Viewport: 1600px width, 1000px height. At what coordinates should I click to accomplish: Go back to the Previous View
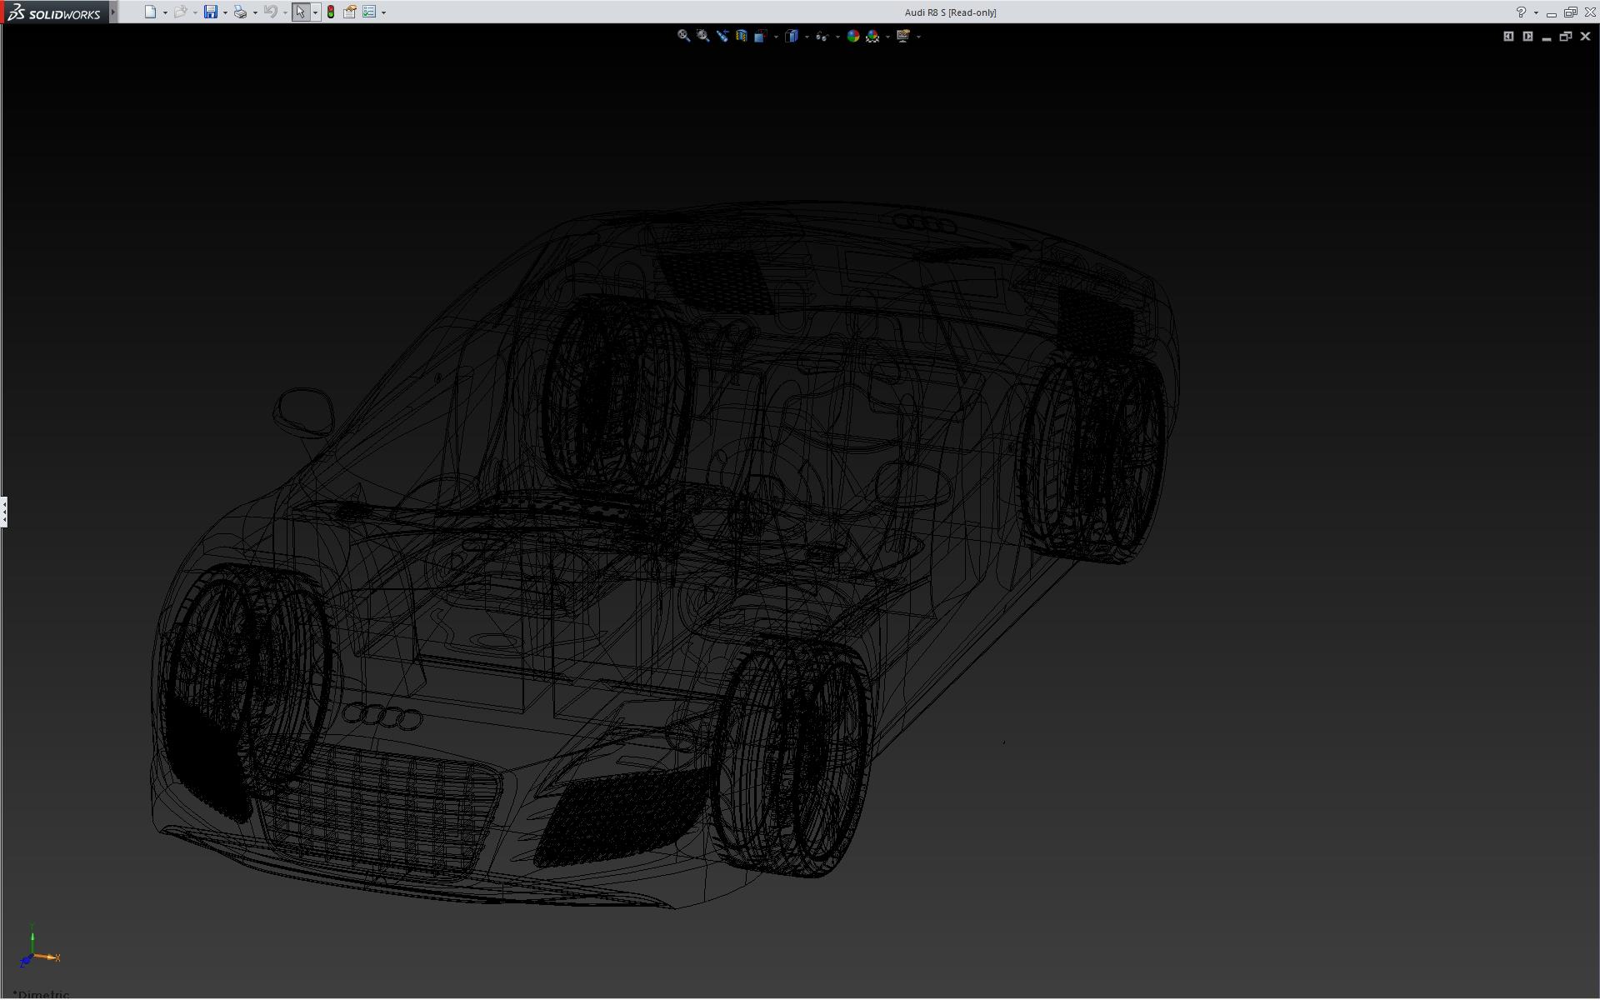(722, 36)
